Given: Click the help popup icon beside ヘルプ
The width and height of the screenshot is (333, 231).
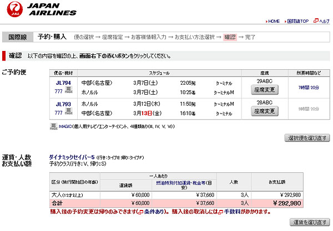Looking at the screenshot, I should (315, 21).
